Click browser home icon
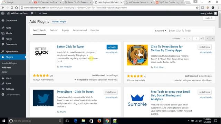The width and height of the screenshot is (221, 124). pyautogui.click(x=17, y=8)
